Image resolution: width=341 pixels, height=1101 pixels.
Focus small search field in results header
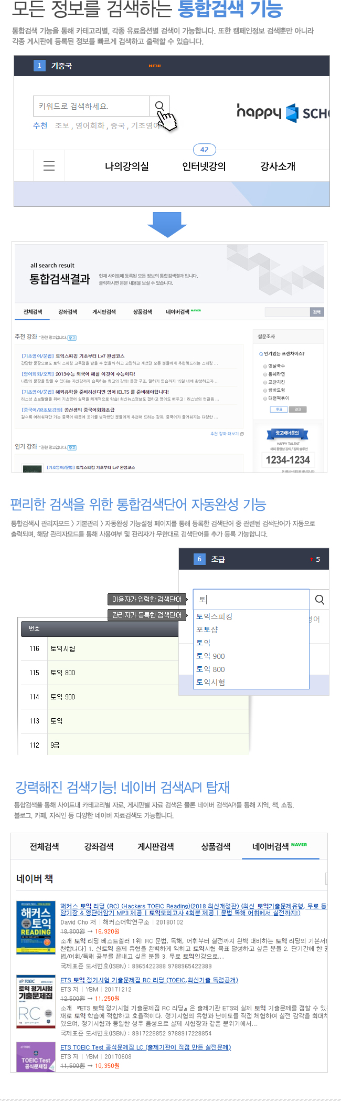[287, 312]
